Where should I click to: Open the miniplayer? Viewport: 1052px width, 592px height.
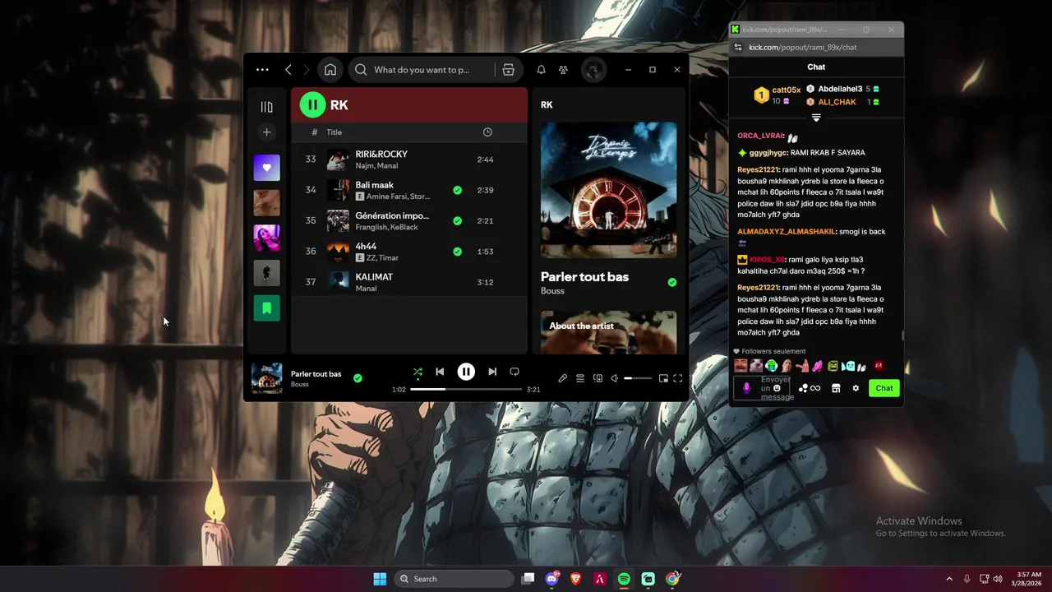pos(663,378)
